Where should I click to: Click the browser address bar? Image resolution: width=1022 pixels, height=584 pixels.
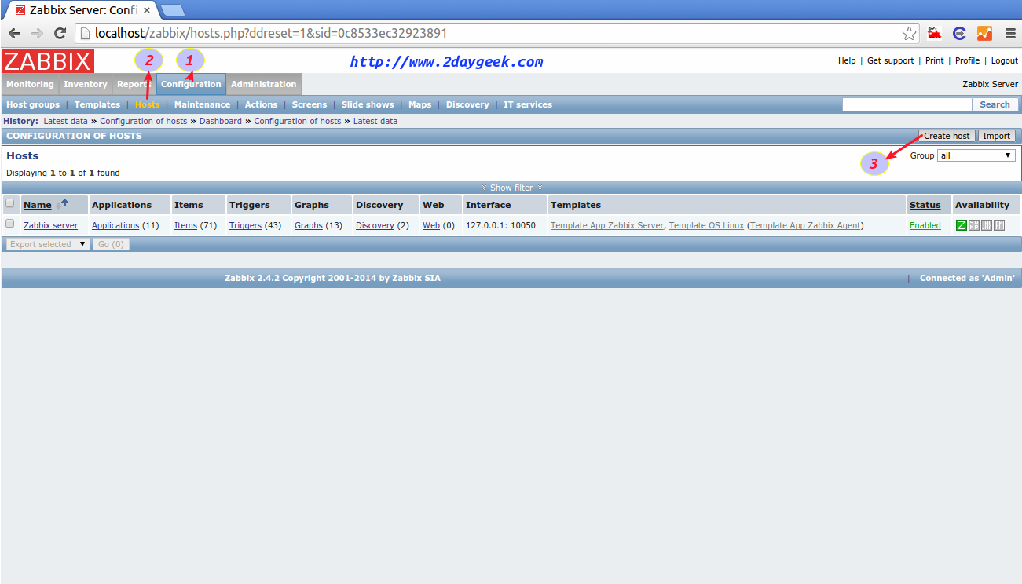[x=497, y=34]
